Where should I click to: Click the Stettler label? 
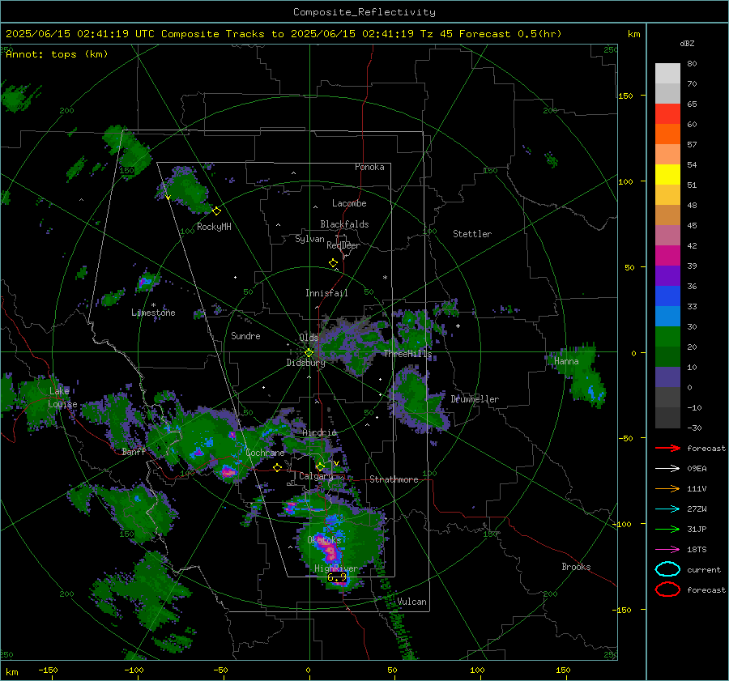[472, 234]
